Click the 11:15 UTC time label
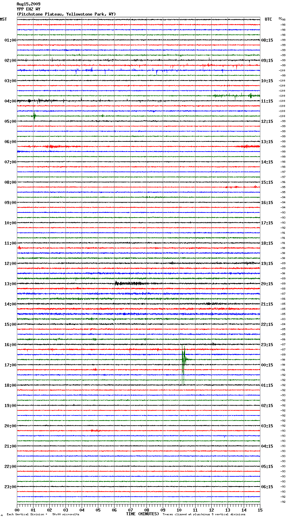287x519 pixels. (x=267, y=101)
